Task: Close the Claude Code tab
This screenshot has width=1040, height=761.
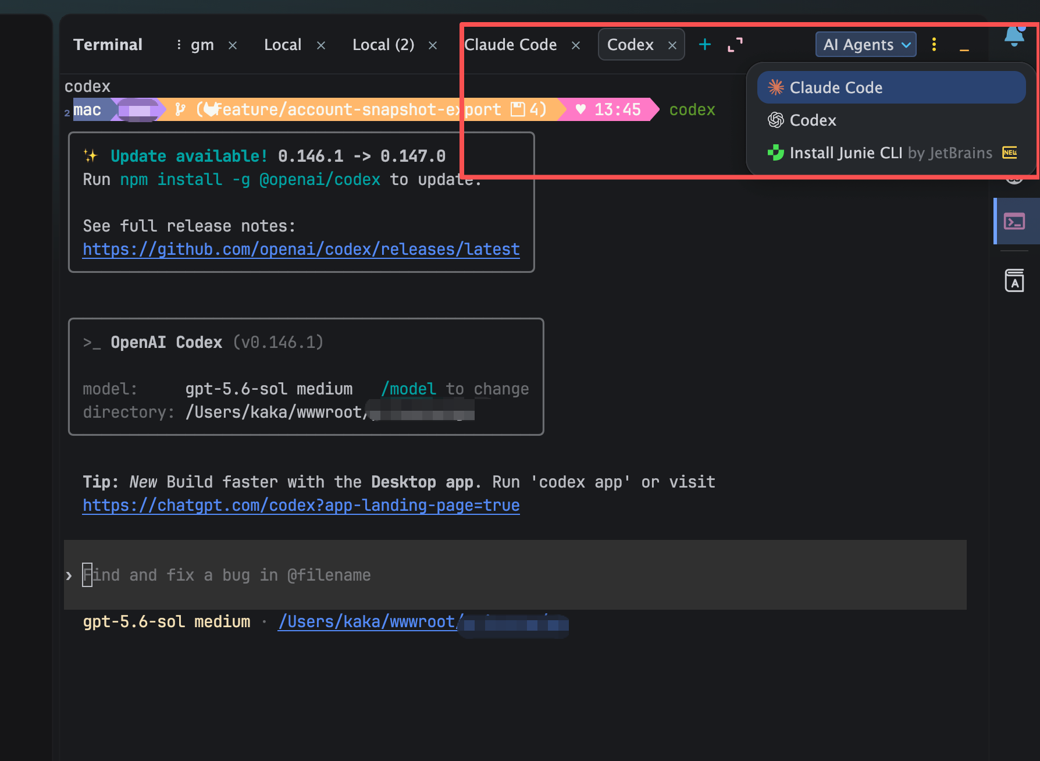Action: (x=576, y=45)
